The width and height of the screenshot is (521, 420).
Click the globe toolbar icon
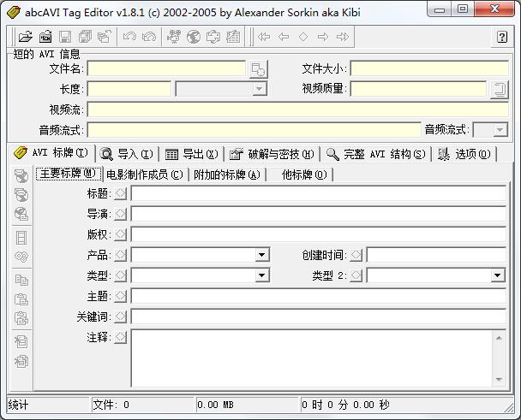[194, 37]
